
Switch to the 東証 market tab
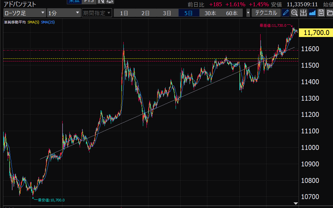pyautogui.click(x=74, y=1)
